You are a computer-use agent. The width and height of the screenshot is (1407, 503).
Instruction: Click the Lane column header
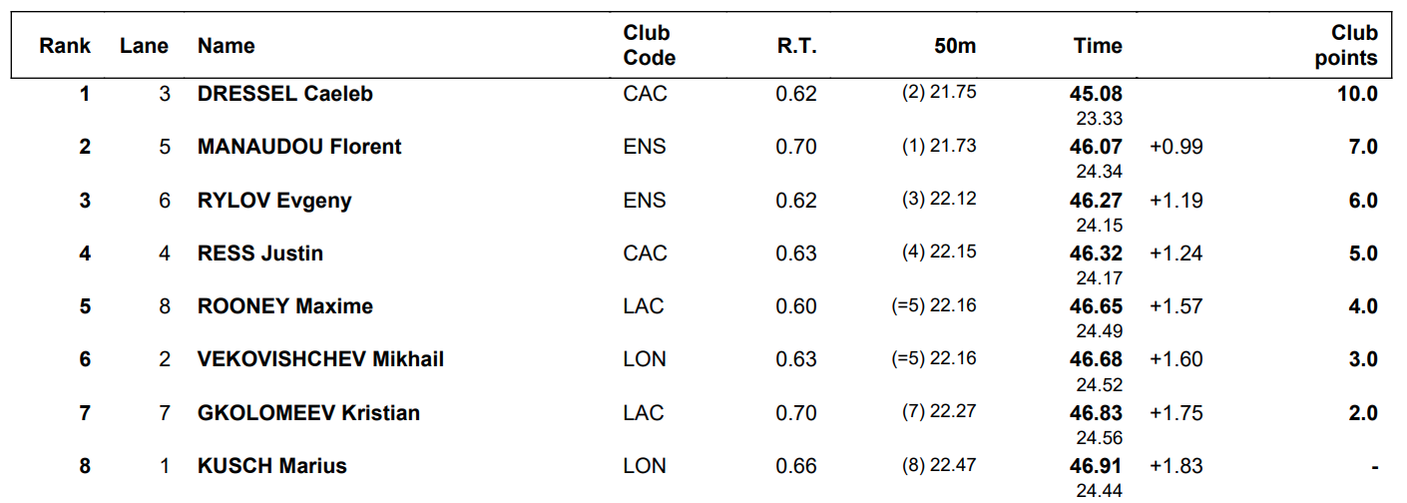[144, 46]
